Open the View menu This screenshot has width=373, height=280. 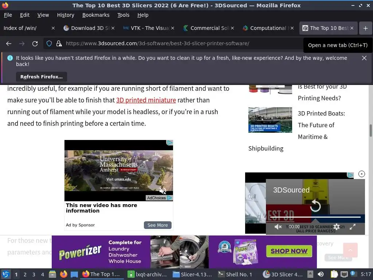click(x=43, y=15)
